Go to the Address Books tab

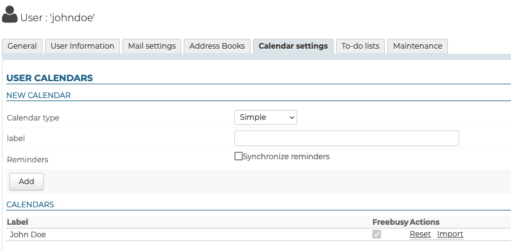pos(217,46)
